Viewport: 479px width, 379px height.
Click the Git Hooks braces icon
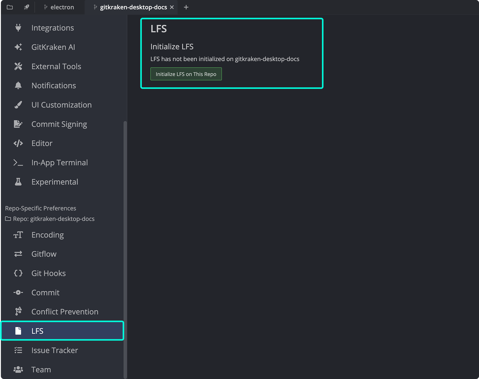click(18, 273)
